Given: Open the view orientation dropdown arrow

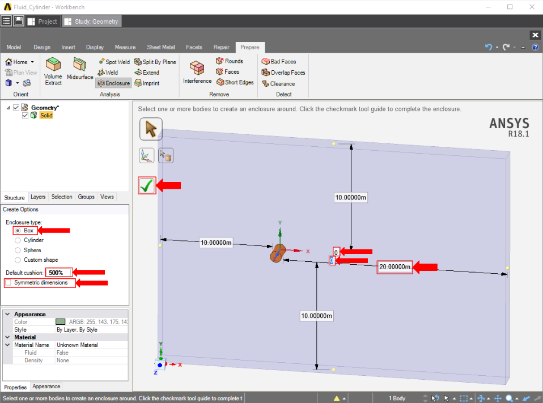Looking at the screenshot, I should (x=18, y=83).
